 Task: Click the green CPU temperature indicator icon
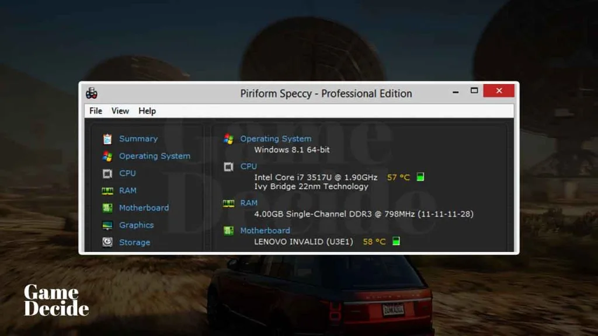420,177
